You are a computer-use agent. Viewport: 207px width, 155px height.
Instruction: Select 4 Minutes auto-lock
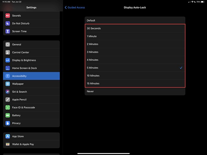pos(135,60)
